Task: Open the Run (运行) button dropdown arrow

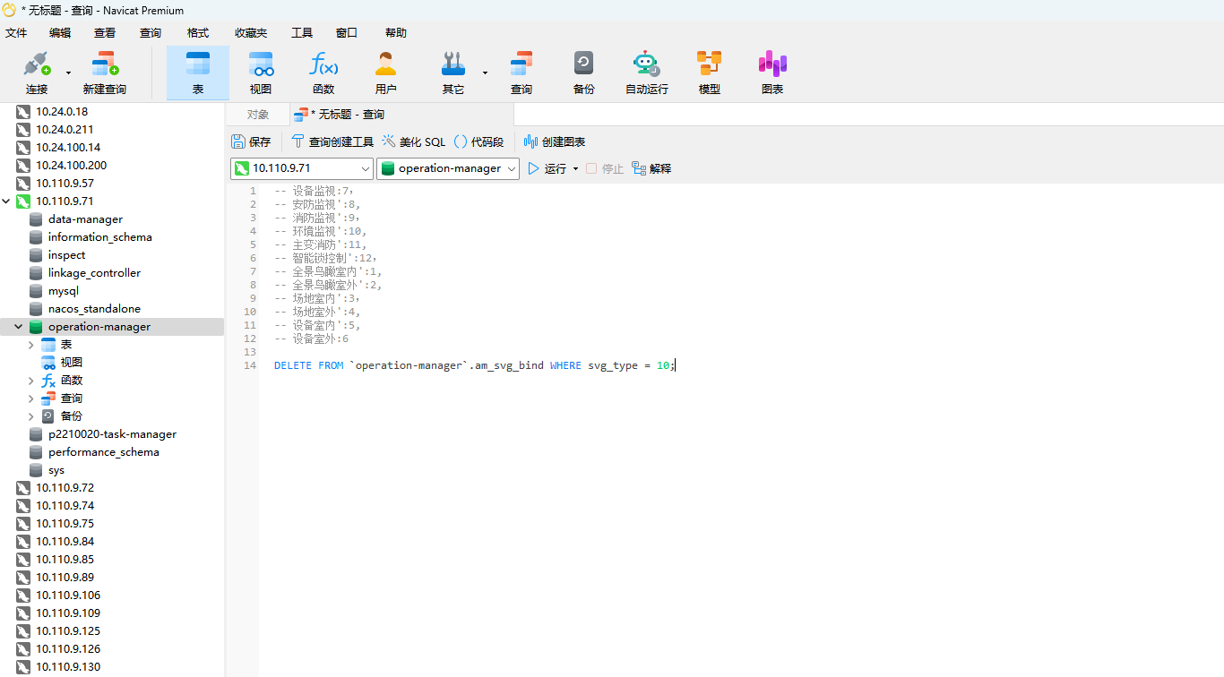Action: 575,169
